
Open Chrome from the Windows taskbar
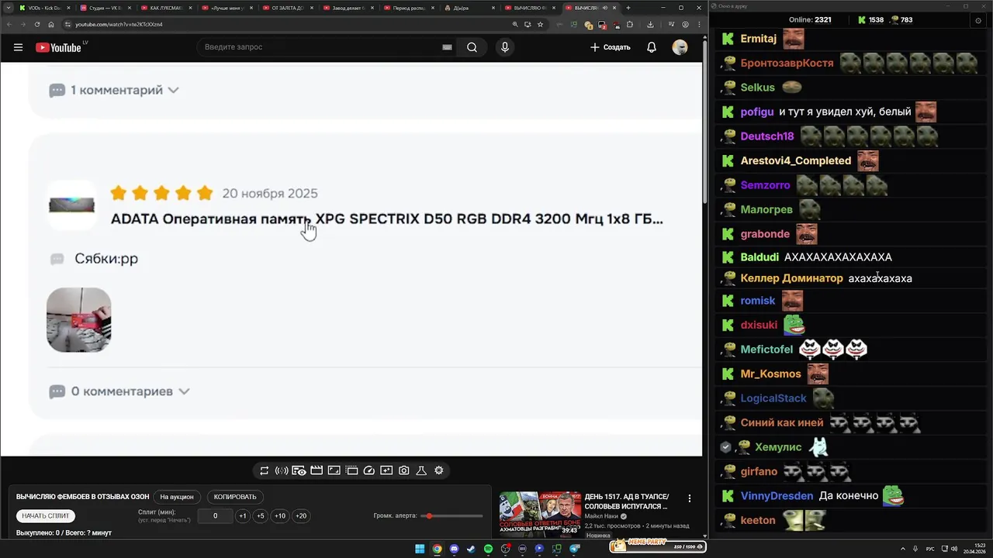437,549
